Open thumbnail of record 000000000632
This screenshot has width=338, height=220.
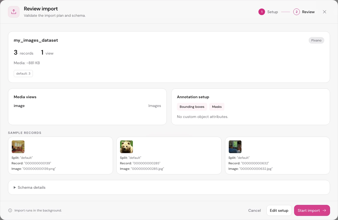point(235,147)
